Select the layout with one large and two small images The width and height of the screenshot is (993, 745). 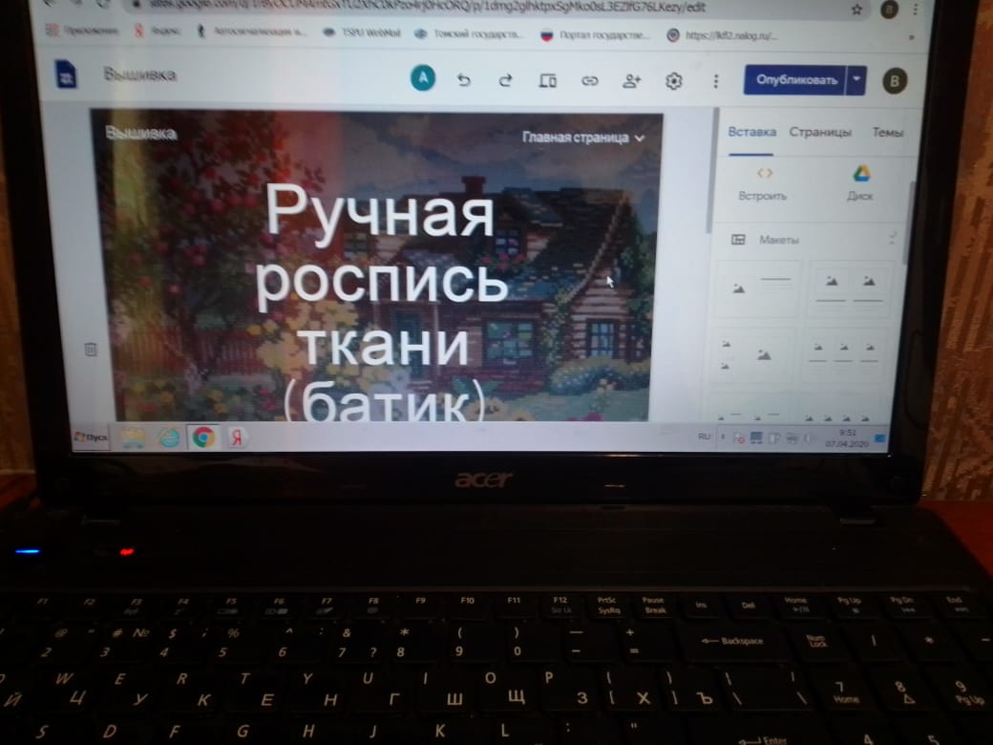click(755, 354)
